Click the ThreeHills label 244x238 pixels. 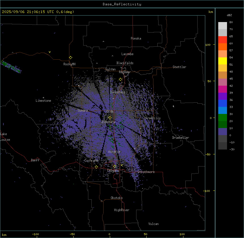tap(152, 118)
